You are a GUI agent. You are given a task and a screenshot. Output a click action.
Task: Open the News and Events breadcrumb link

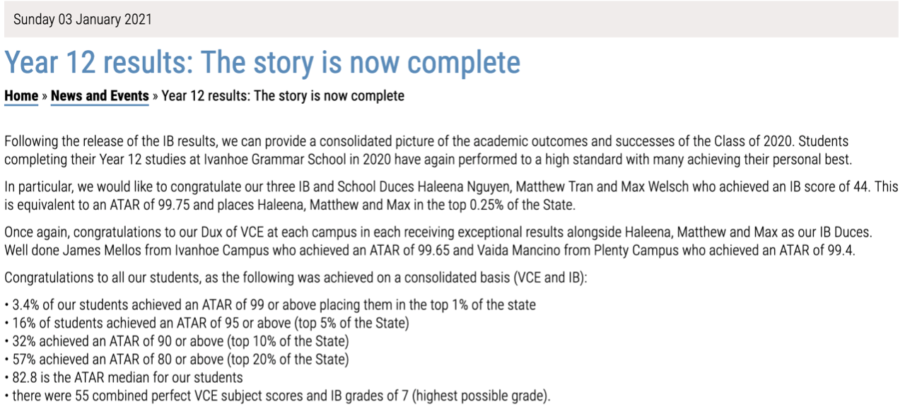[100, 96]
